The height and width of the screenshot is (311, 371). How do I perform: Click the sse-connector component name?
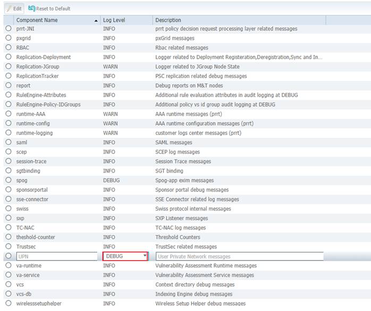[32, 199]
